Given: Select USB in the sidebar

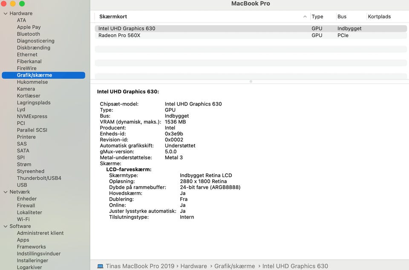Looking at the screenshot, I should 22,185.
